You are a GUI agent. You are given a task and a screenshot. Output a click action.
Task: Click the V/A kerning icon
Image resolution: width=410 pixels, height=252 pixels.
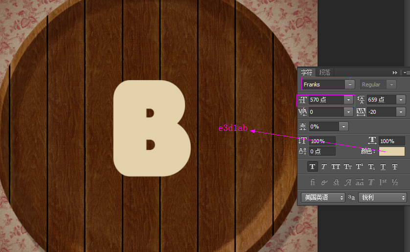(x=302, y=112)
